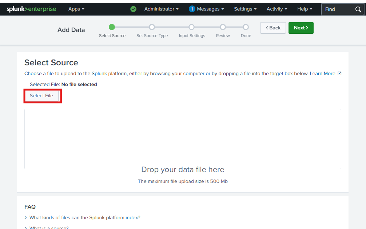366x229 pixels.
Task: Click the magnifying glass search icon
Action: tap(358, 9)
